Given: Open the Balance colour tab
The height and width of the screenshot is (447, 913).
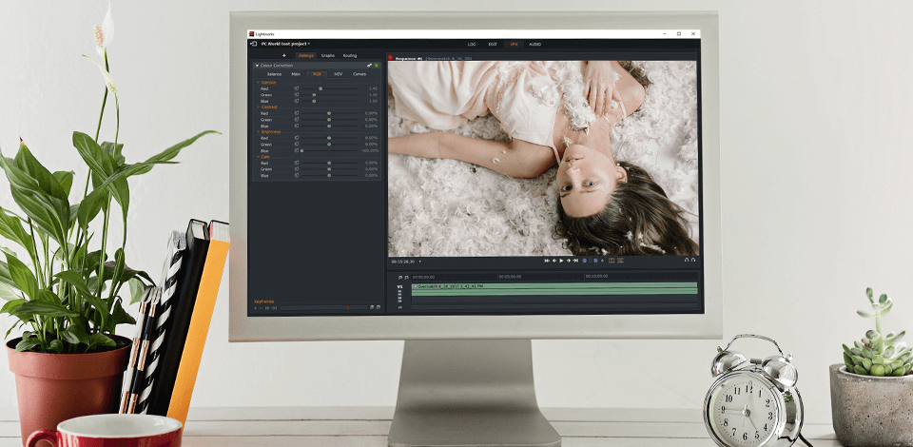Looking at the screenshot, I should pyautogui.click(x=274, y=74).
